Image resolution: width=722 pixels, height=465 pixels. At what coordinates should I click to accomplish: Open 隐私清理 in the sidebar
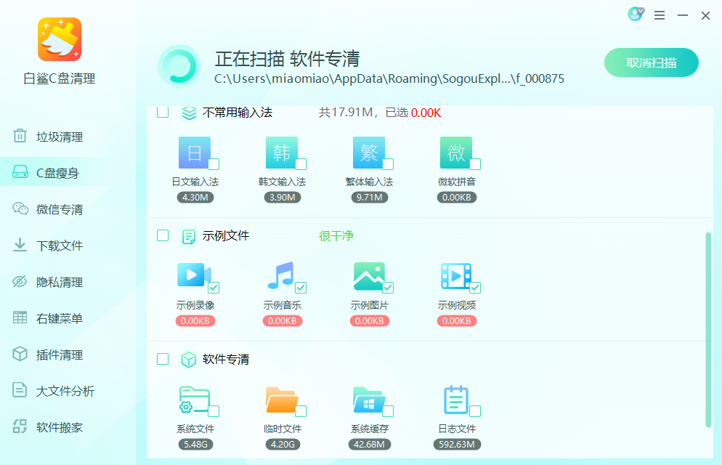49,282
